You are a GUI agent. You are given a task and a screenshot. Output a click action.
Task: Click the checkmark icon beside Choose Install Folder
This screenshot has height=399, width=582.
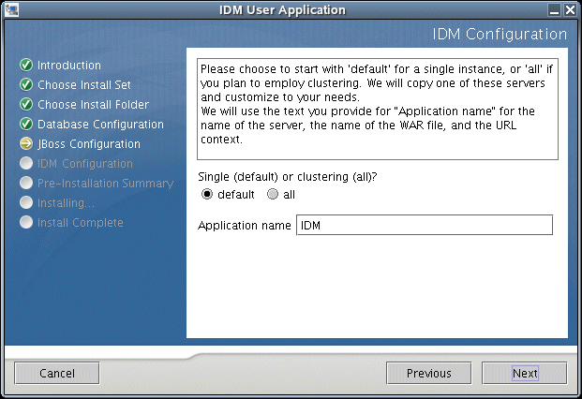[x=26, y=105]
